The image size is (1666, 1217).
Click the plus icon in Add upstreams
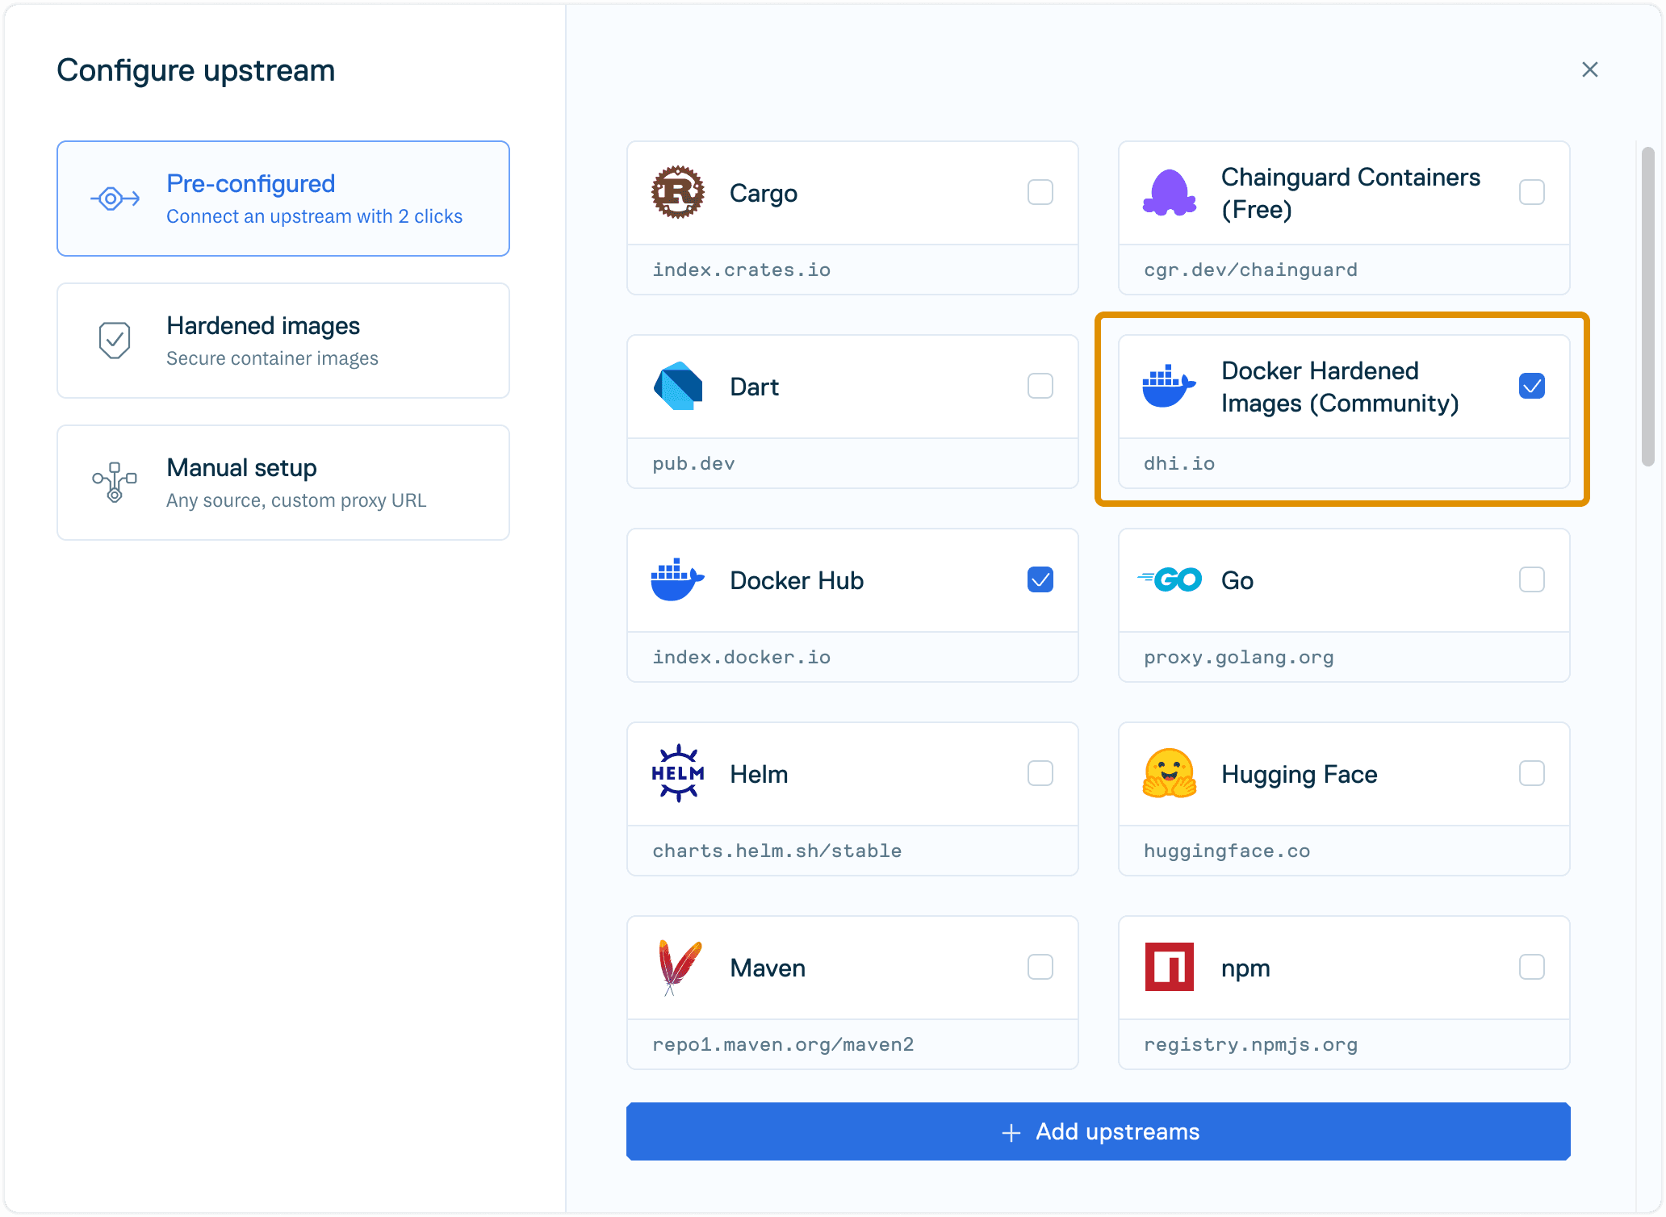coord(1011,1133)
